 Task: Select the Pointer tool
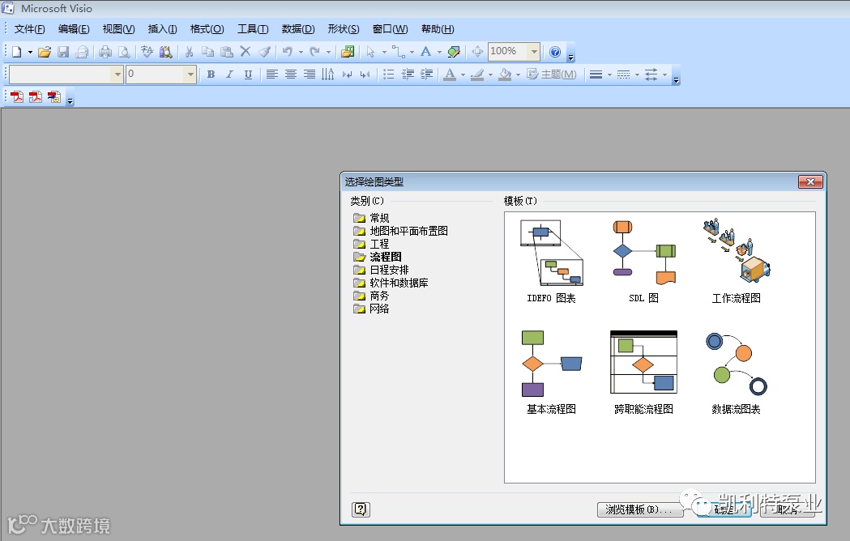(371, 52)
